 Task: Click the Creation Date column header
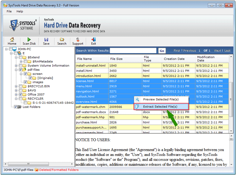(x=179, y=59)
